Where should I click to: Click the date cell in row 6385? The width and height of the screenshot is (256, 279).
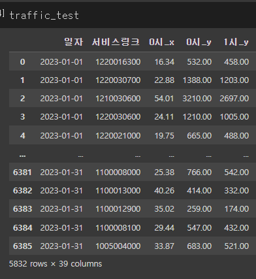coord(61,246)
